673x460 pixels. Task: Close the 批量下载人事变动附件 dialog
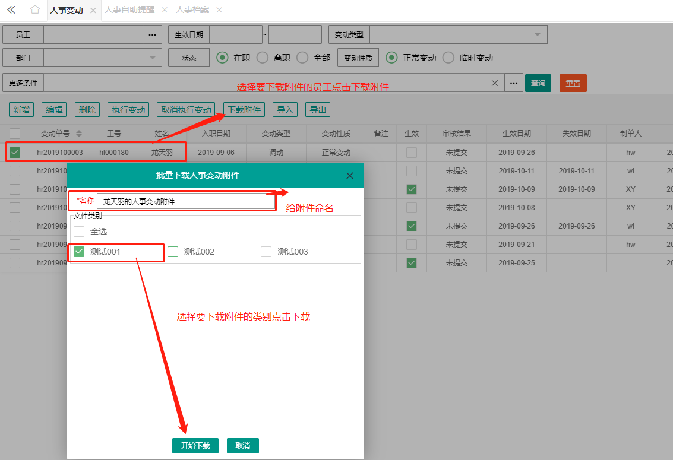coord(350,175)
